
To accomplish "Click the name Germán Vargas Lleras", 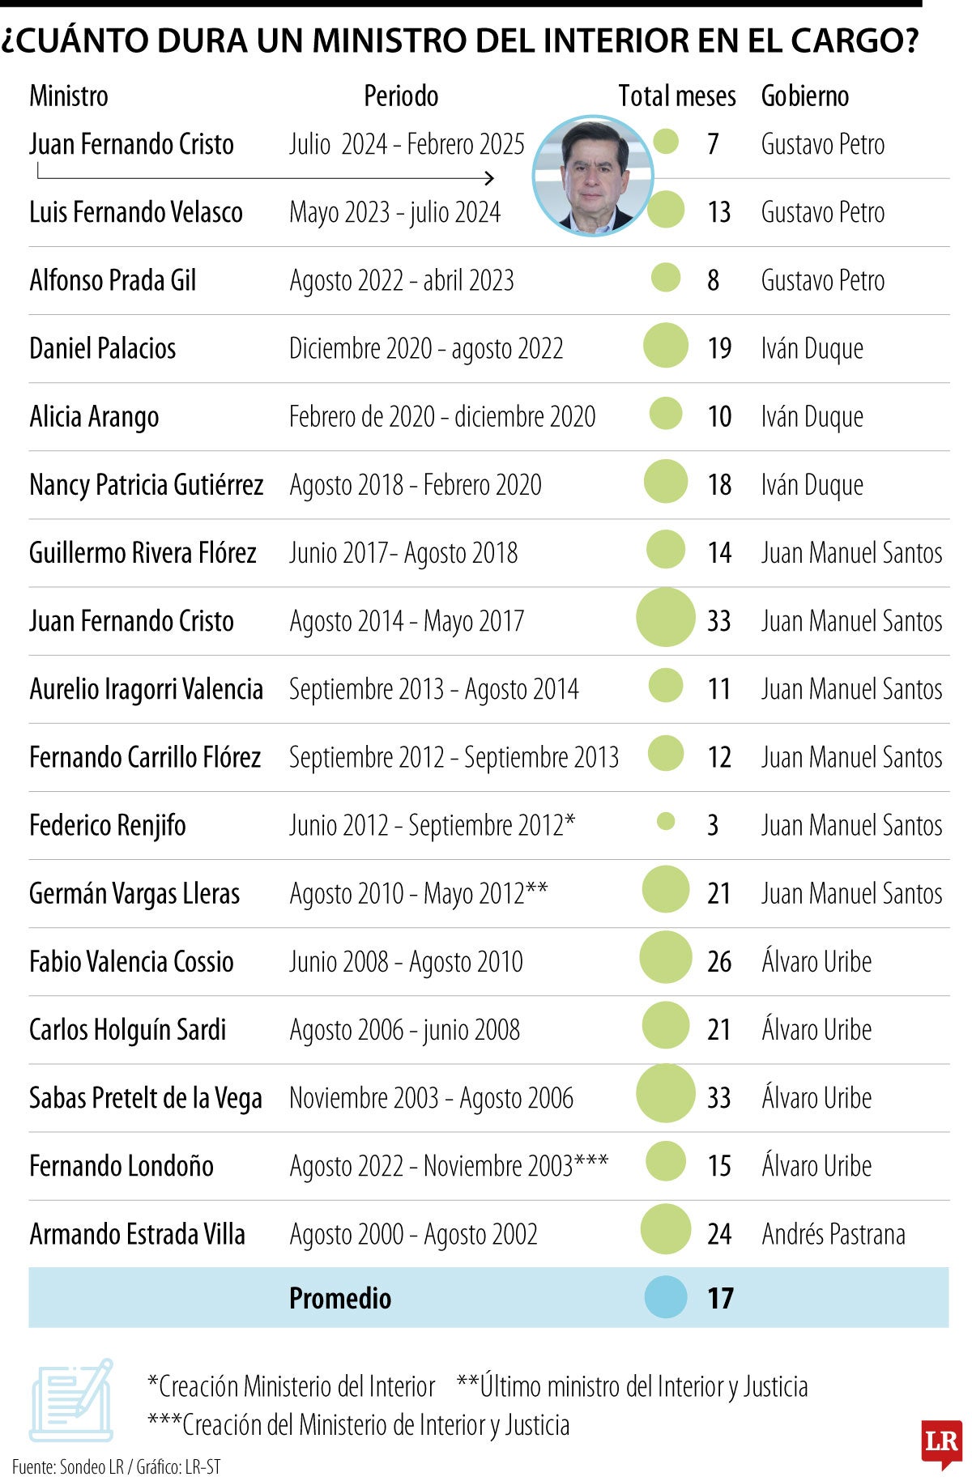I will click(x=134, y=894).
